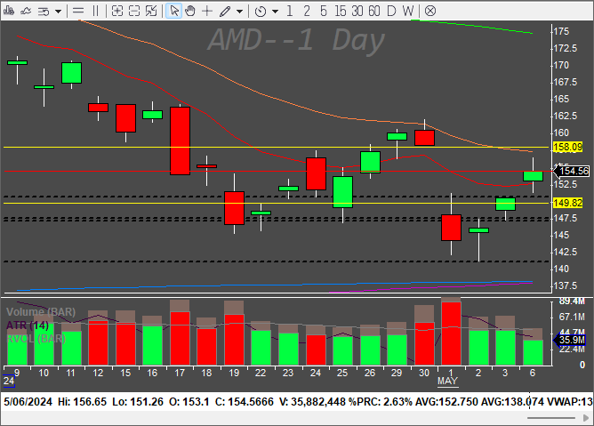Enable the hand pan tool
Image resolution: width=594 pixels, height=426 pixels.
[190, 11]
